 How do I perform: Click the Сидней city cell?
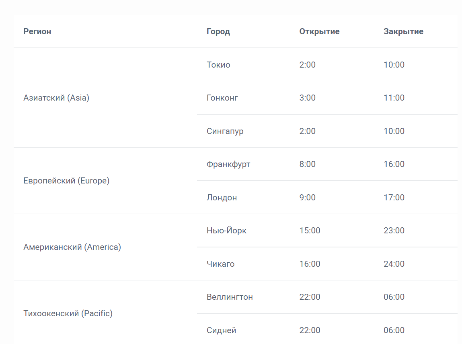(x=222, y=330)
